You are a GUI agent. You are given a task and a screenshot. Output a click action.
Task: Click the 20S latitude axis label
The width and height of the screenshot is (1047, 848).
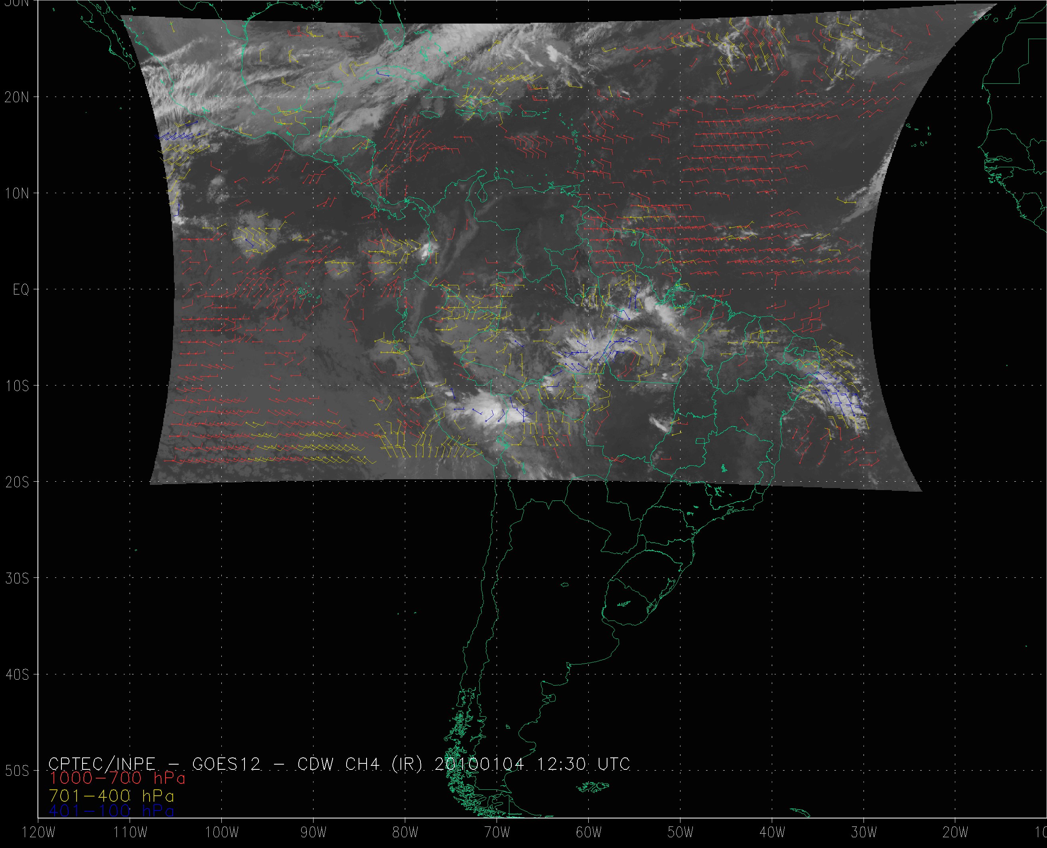pos(17,482)
